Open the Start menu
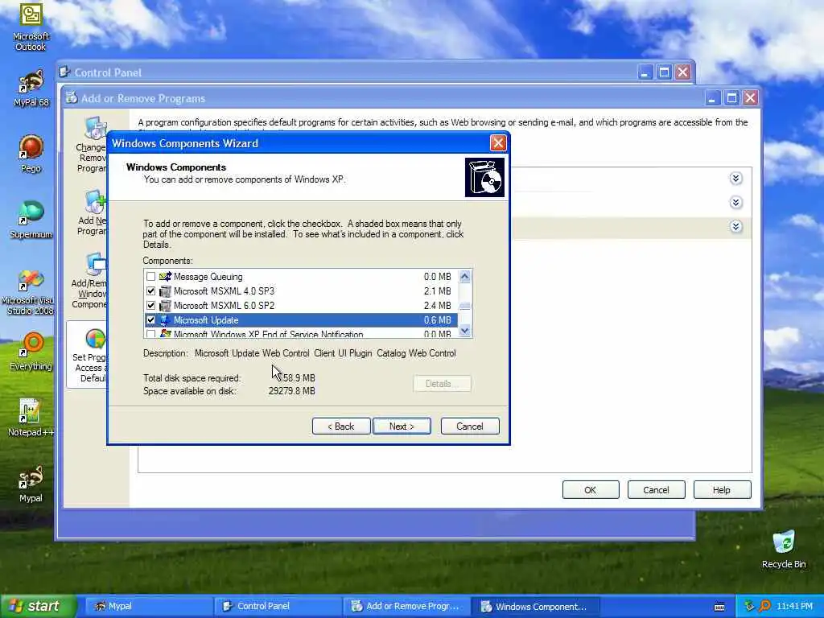 (38, 607)
